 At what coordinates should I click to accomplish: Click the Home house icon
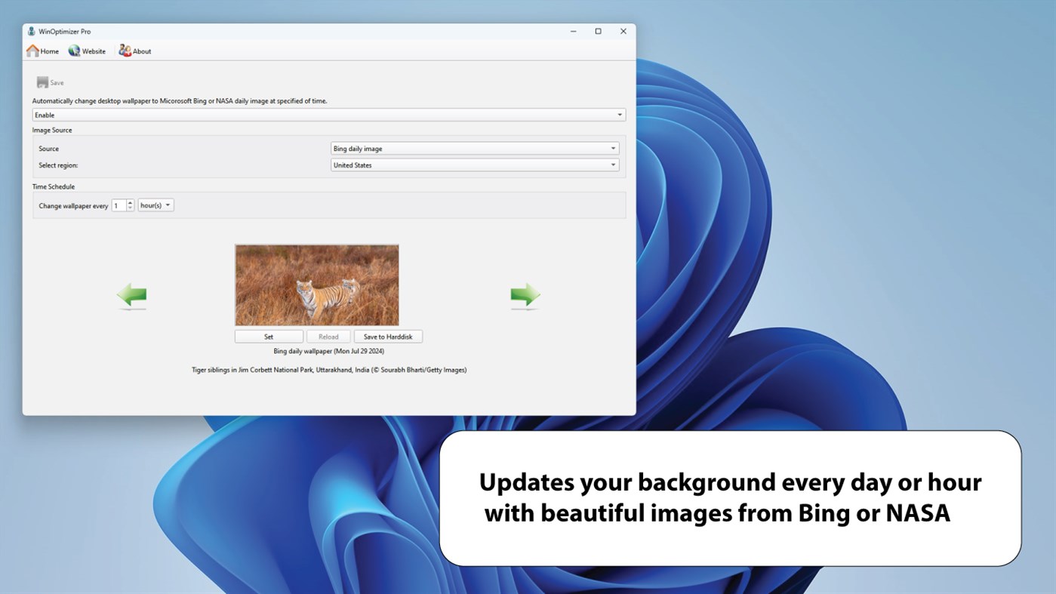(32, 51)
